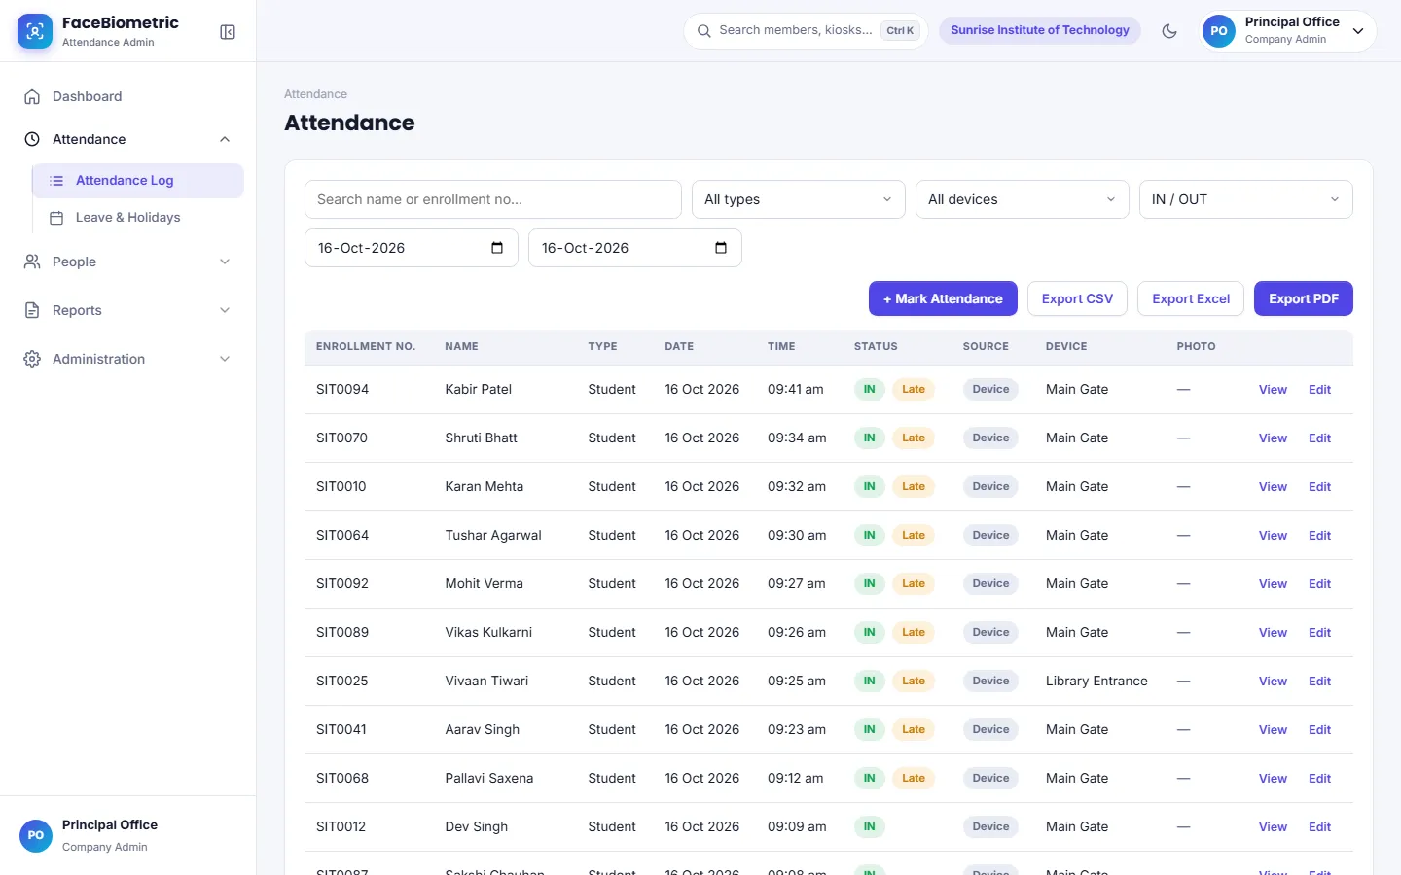The width and height of the screenshot is (1401, 875).
Task: Toggle dark mode moon icon
Action: click(1169, 31)
